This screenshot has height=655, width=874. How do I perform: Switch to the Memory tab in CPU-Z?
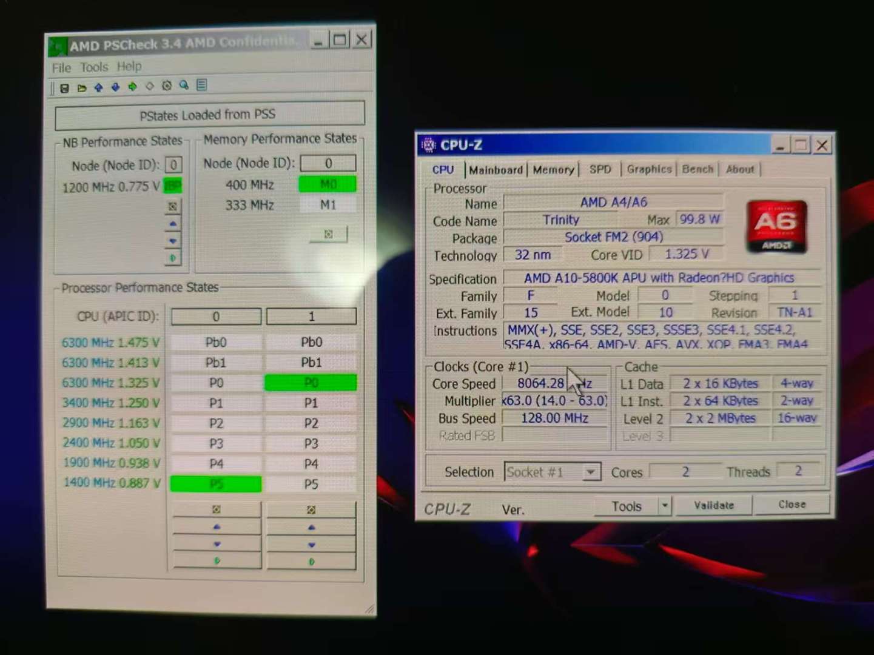pos(553,170)
